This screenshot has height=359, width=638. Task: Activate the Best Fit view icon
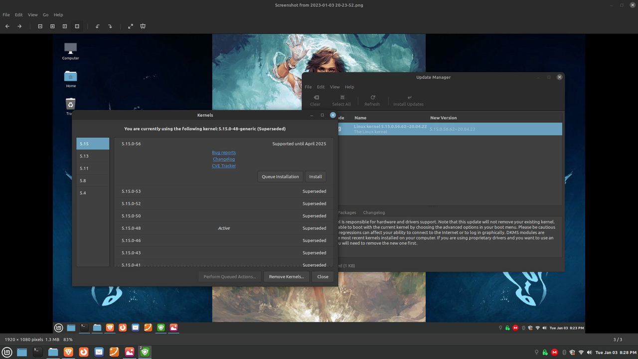(76, 26)
